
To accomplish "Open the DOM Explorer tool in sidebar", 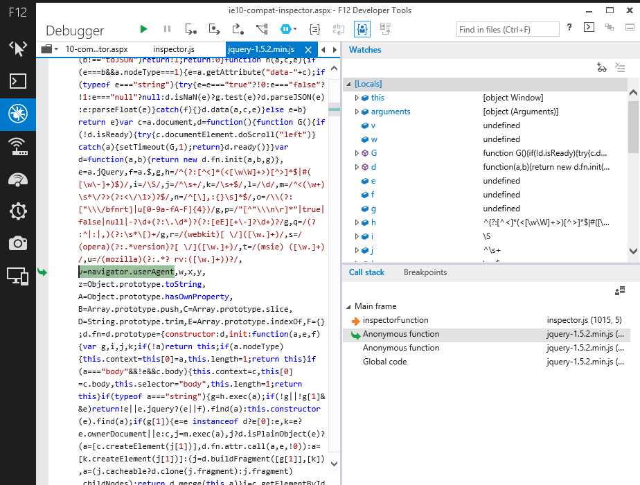I will pyautogui.click(x=17, y=48).
